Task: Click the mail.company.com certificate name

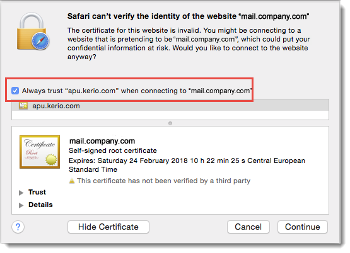Action: pyautogui.click(x=102, y=141)
